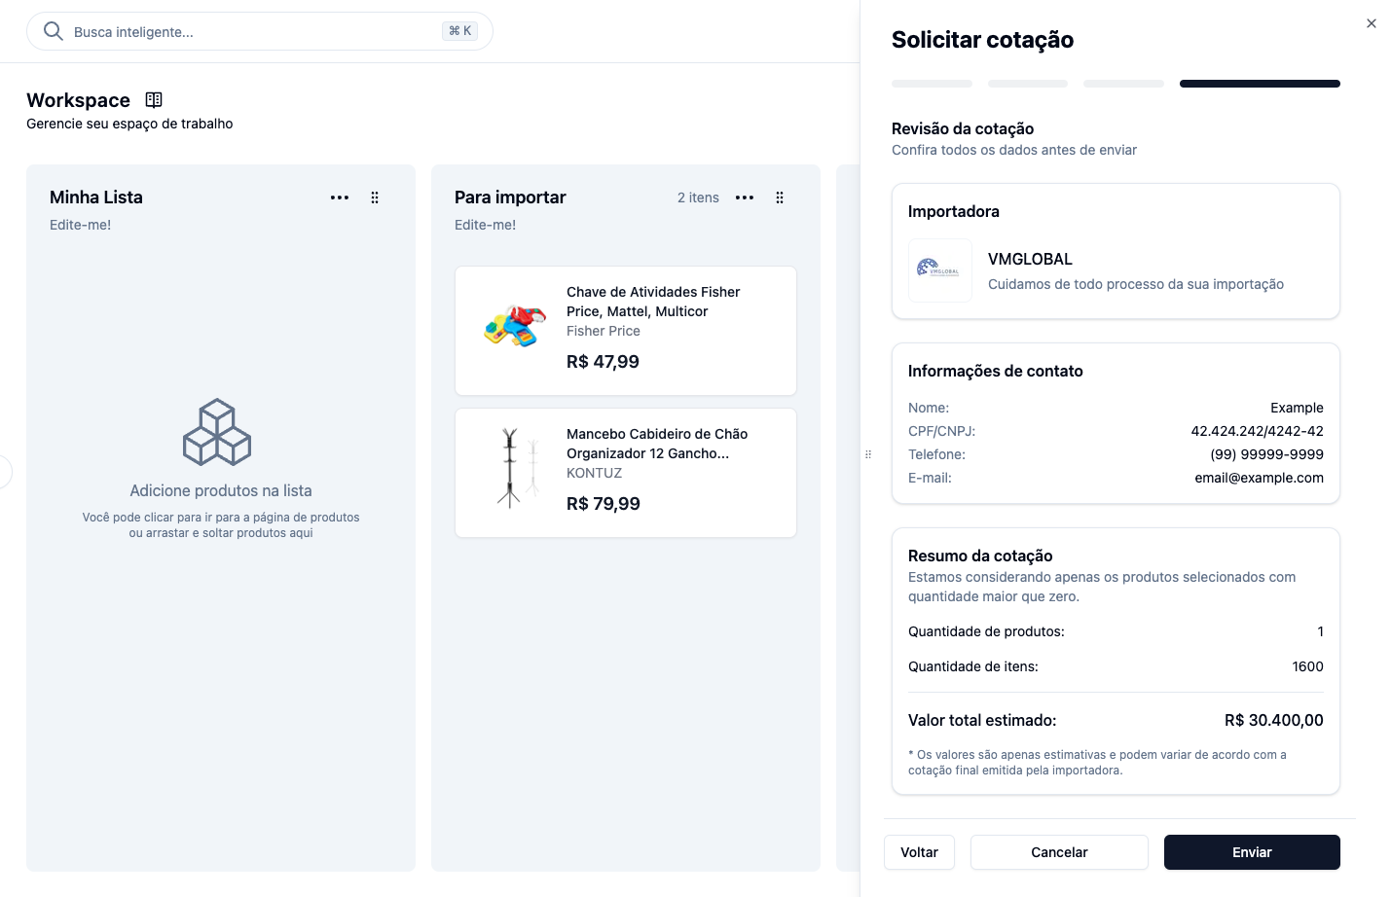Click the first quotation step indicator

pyautogui.click(x=932, y=84)
